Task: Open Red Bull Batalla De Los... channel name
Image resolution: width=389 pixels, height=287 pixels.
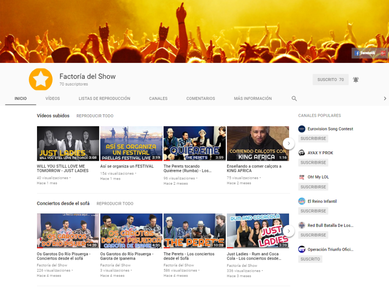Action: pyautogui.click(x=331, y=225)
